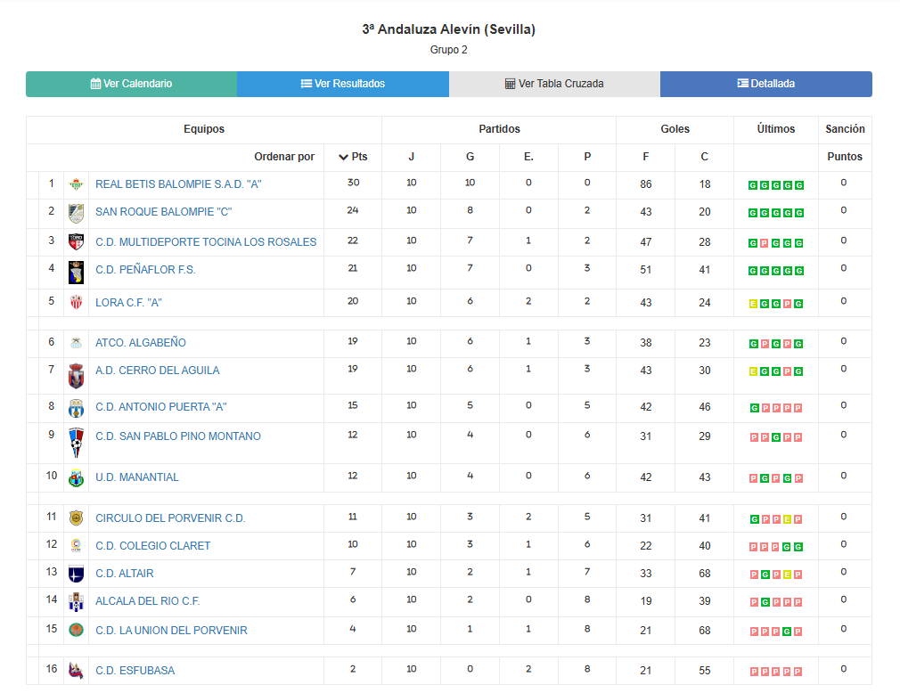Screen dimensions: 900x693
Task: Click the 3ª Andaluza Alevín (Sevilla) title
Action: (x=449, y=29)
